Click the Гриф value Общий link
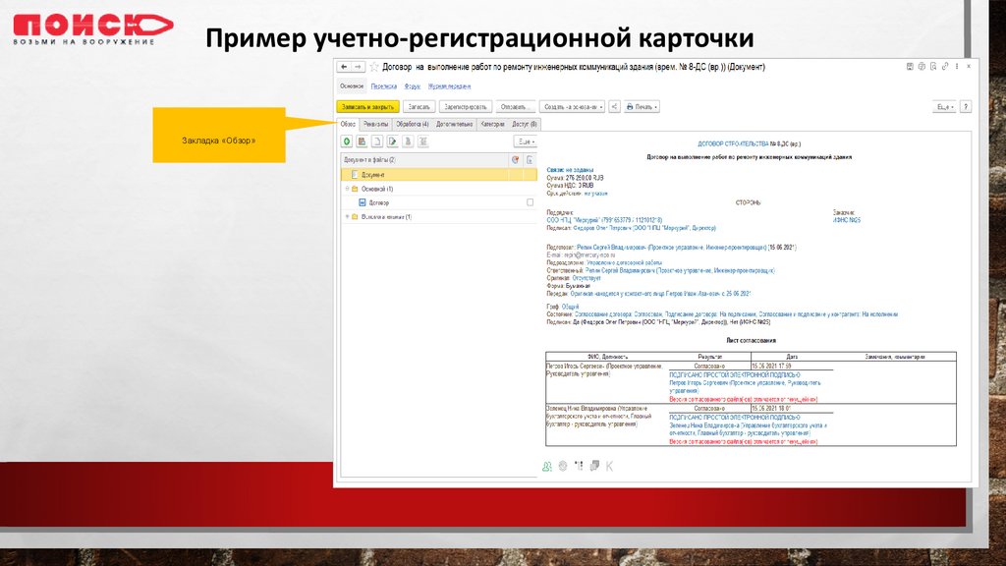1006x566 pixels. [x=571, y=307]
